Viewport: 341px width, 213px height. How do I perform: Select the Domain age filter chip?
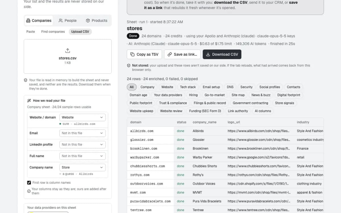coord(138,95)
